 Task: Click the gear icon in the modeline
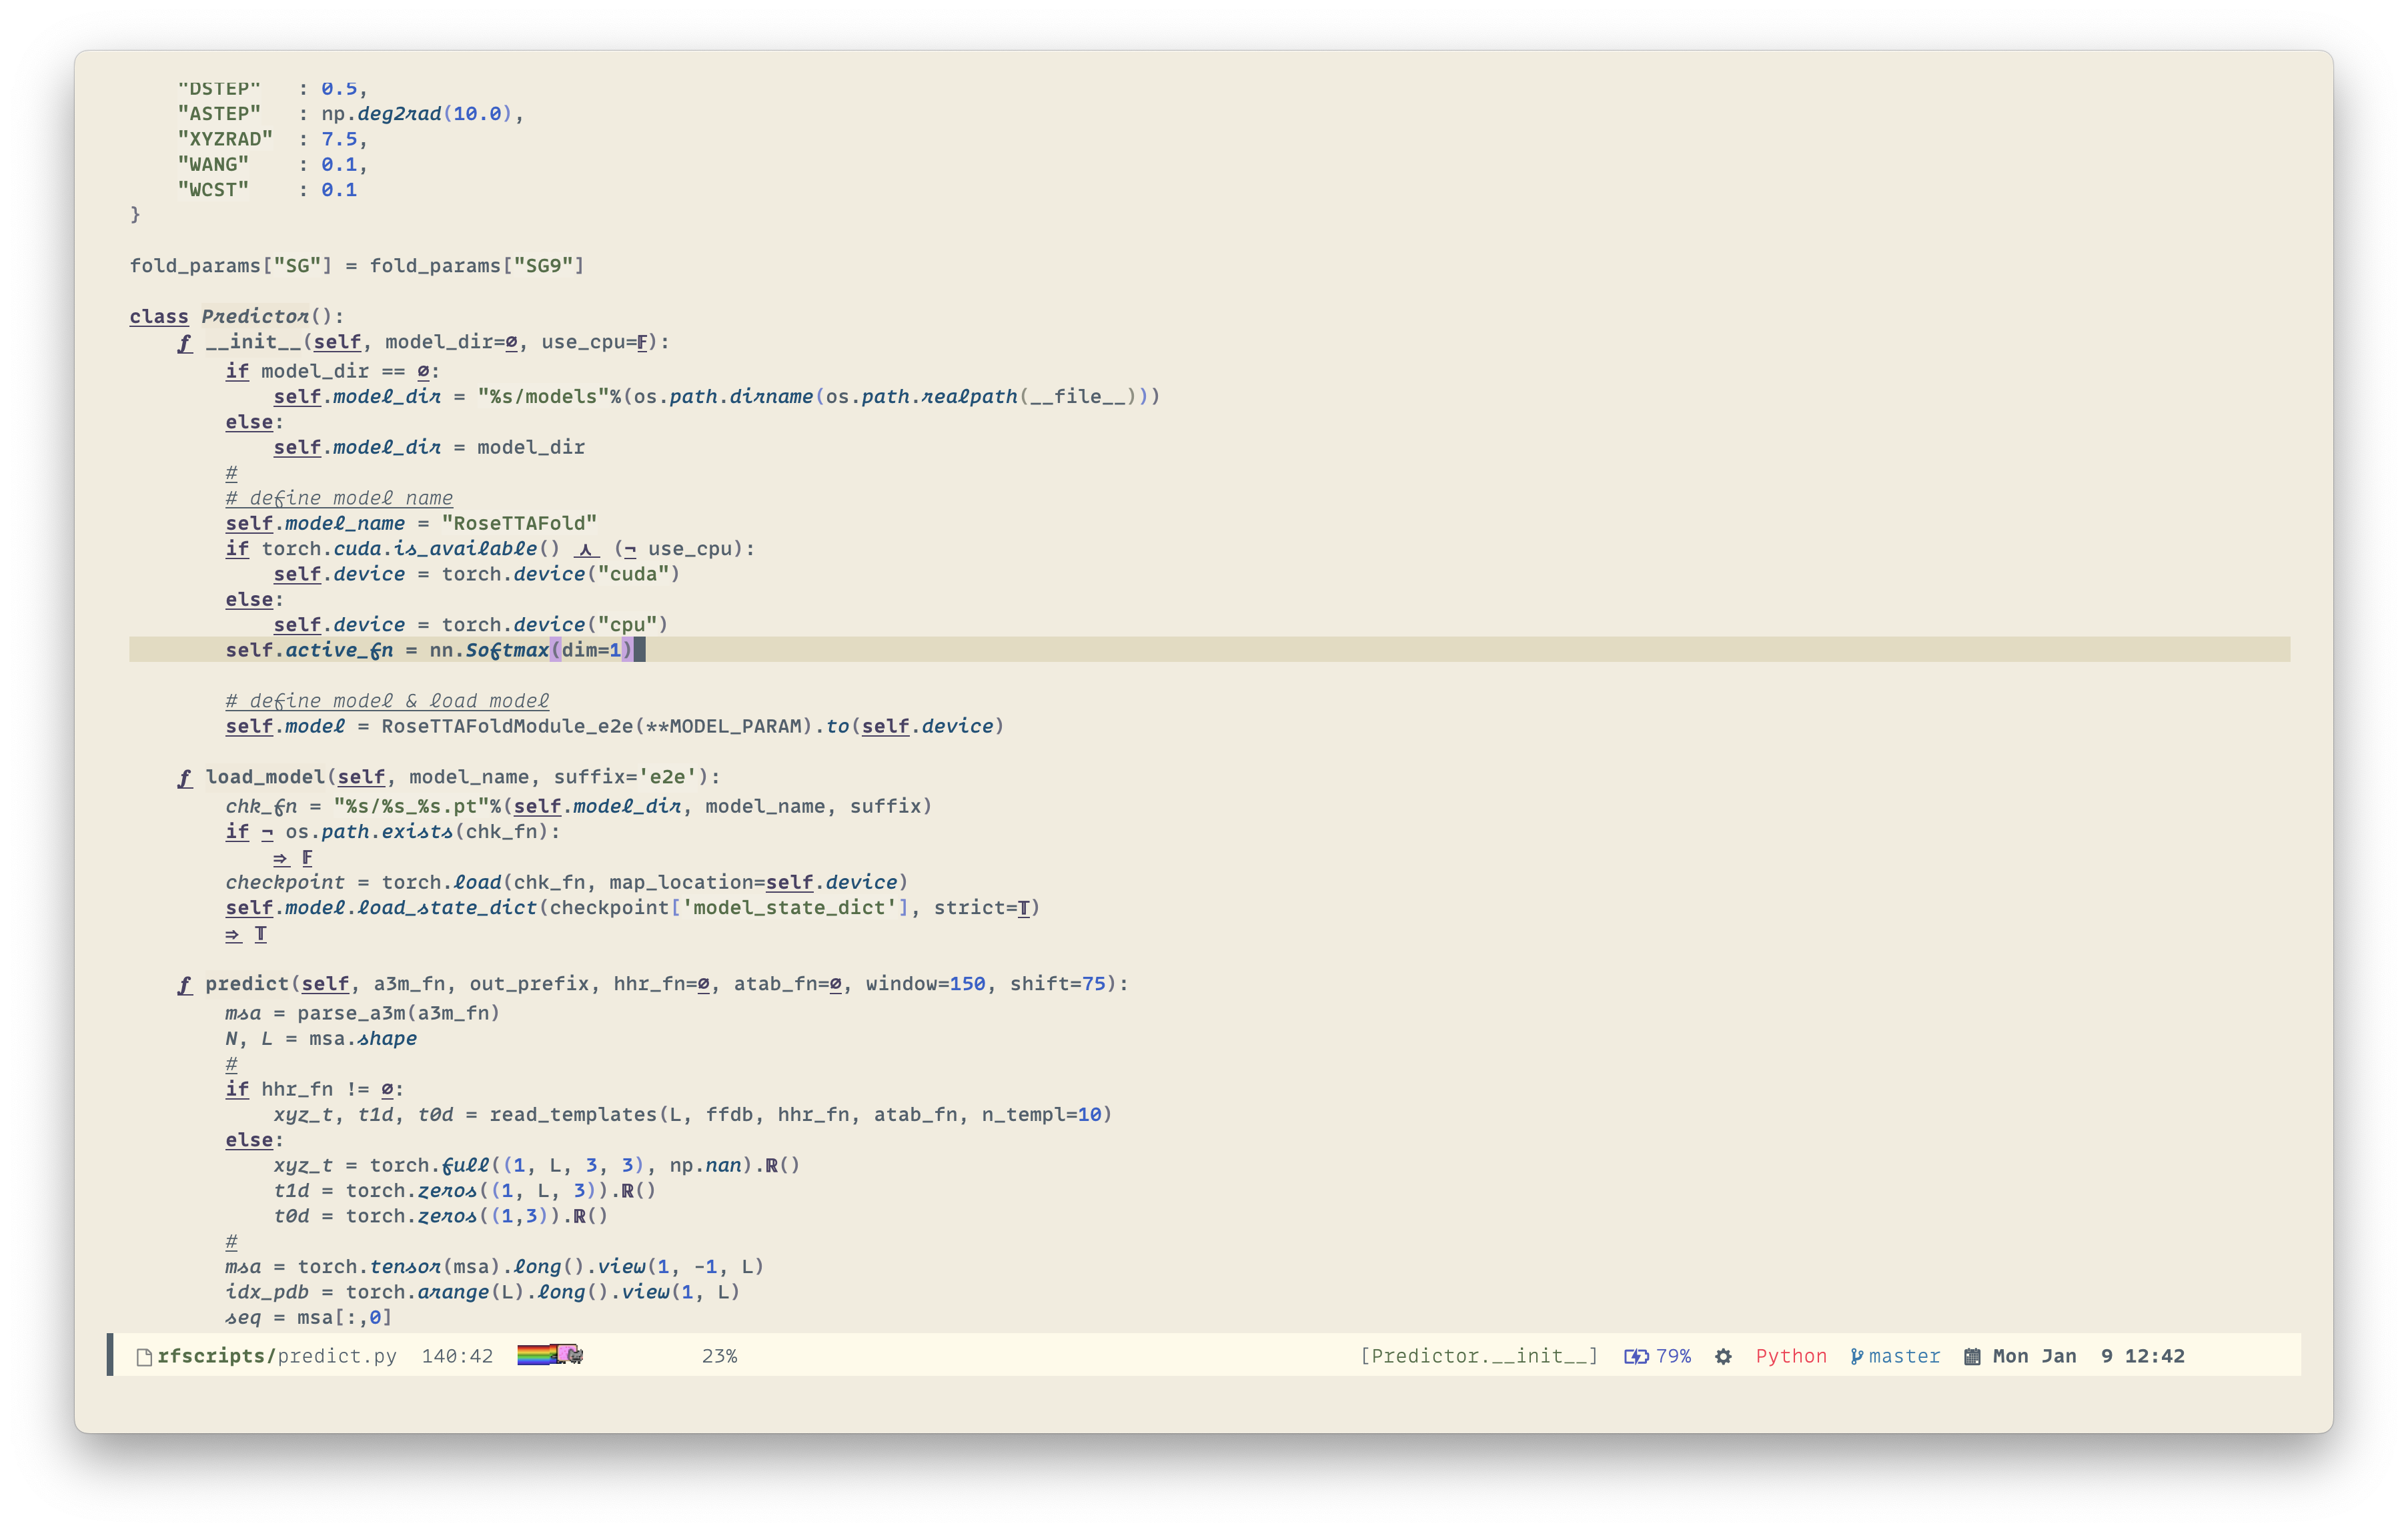[x=1723, y=1357]
